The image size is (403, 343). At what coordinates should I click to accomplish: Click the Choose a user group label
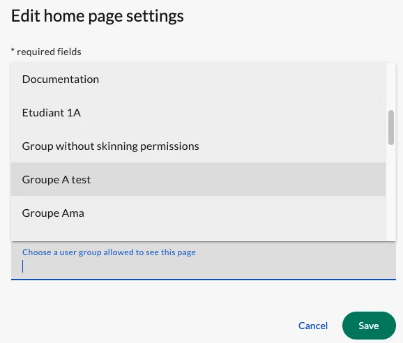click(x=109, y=252)
